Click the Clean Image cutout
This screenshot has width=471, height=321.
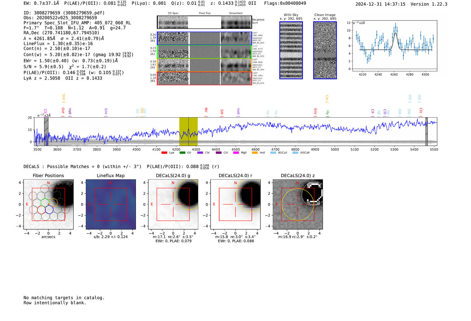point(325,50)
